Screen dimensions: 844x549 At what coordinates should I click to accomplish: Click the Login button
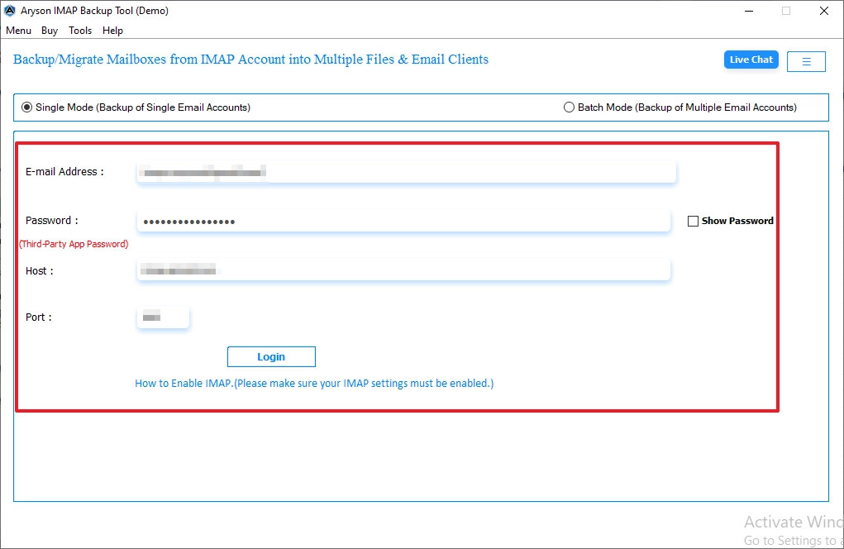[x=271, y=357]
